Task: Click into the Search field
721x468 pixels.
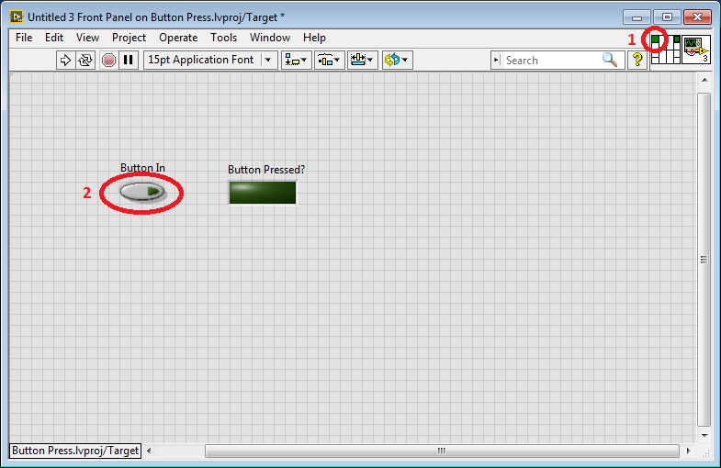Action: click(x=552, y=61)
